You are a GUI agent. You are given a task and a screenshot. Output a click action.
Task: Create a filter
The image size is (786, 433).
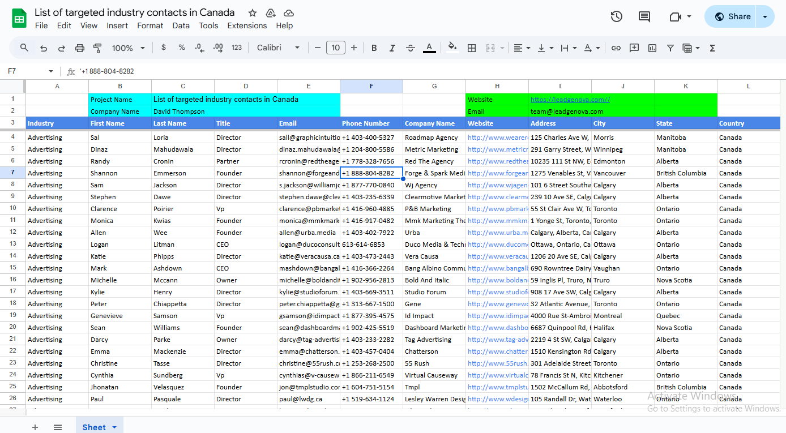pyautogui.click(x=670, y=48)
